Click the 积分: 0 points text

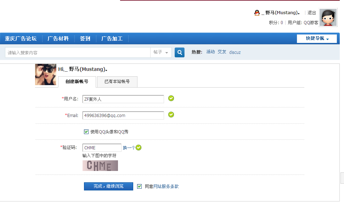tap(276, 23)
